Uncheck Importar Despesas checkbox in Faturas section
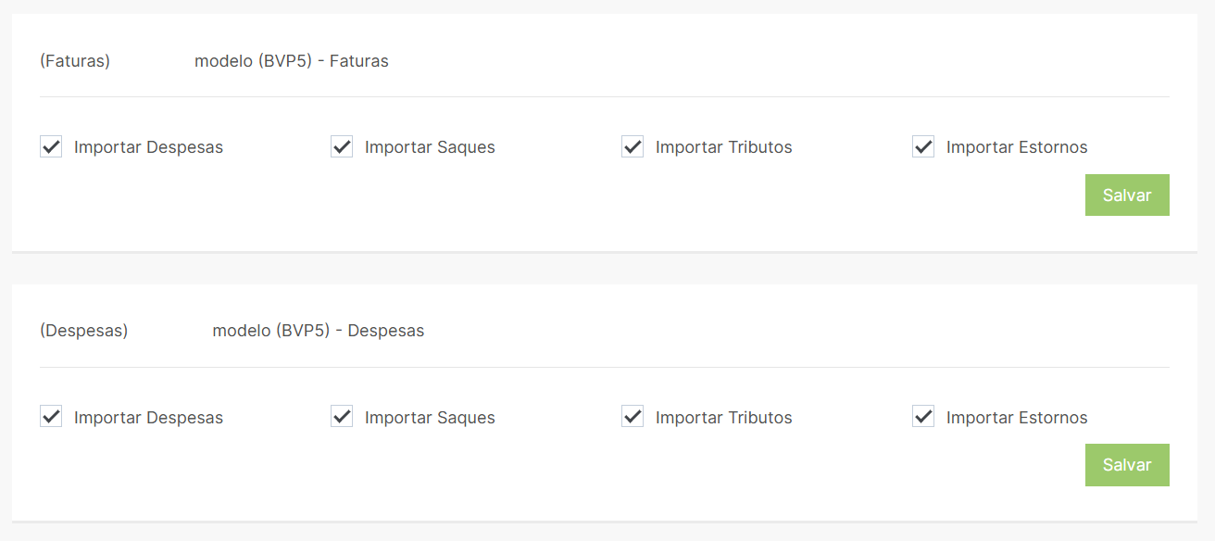The height and width of the screenshot is (541, 1215). tap(51, 146)
